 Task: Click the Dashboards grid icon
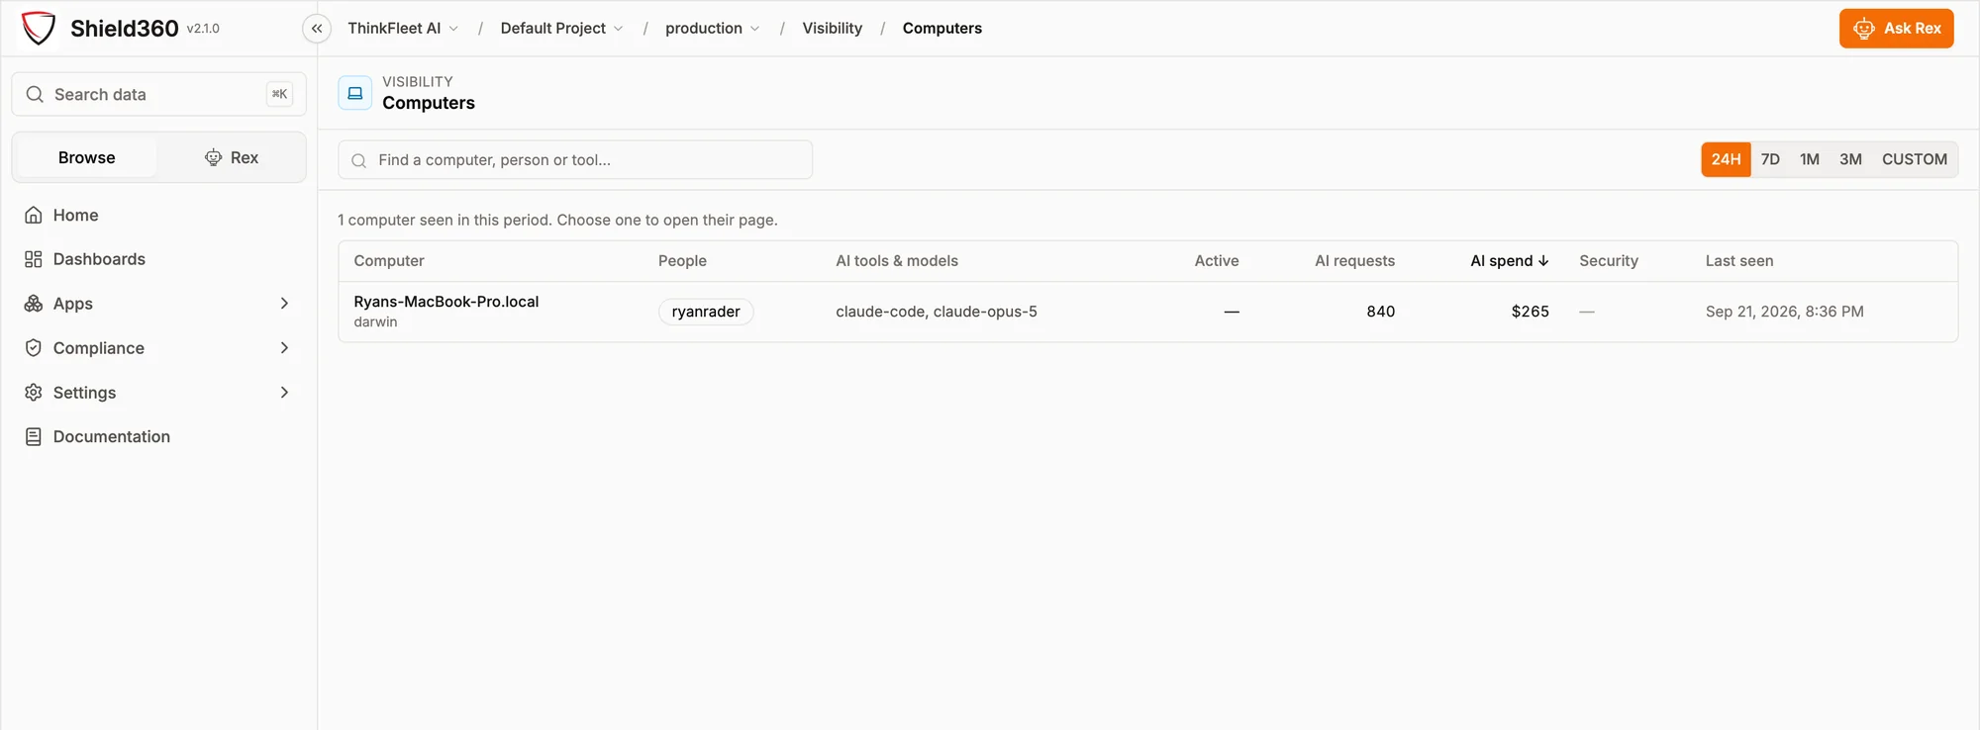point(34,259)
